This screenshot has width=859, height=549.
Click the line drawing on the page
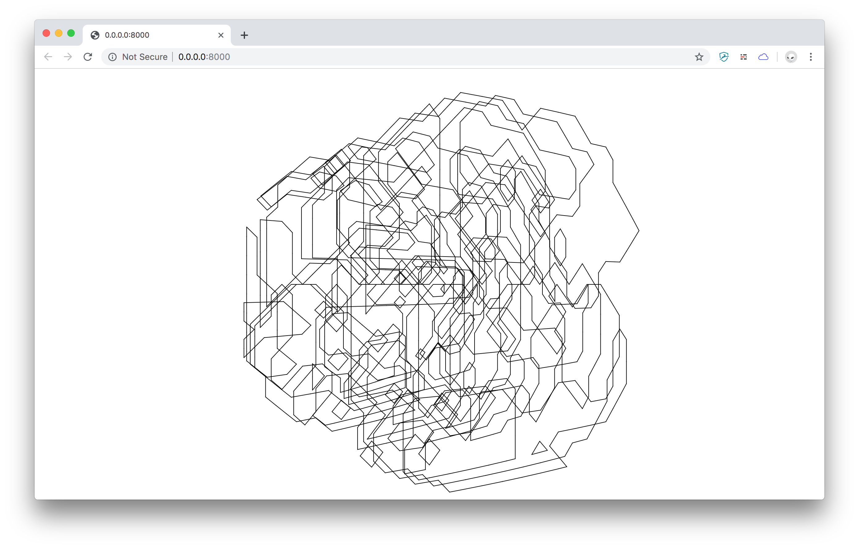coord(441,292)
